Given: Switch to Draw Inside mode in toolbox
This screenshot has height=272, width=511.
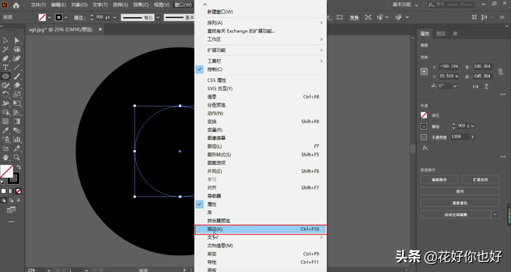Looking at the screenshot, I should point(18,200).
